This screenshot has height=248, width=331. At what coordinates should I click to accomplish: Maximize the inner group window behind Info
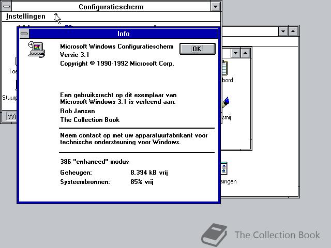coord(245,53)
